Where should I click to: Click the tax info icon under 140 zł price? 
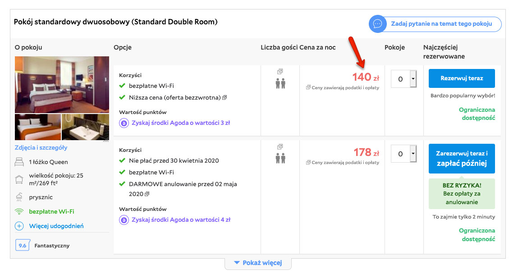point(308,87)
